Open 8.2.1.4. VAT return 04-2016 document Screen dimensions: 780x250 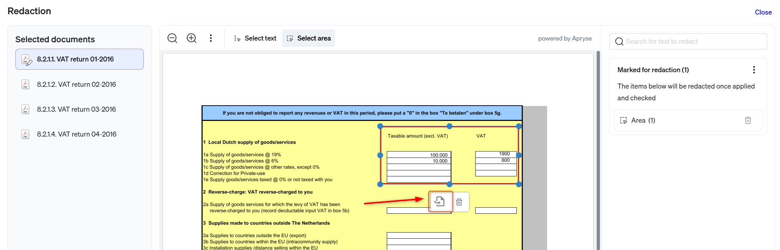(x=80, y=134)
